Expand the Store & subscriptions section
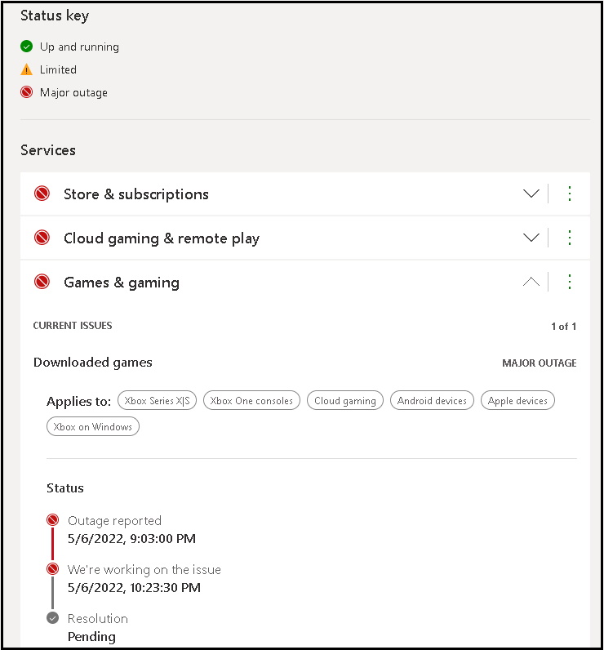The image size is (604, 650). pos(531,194)
